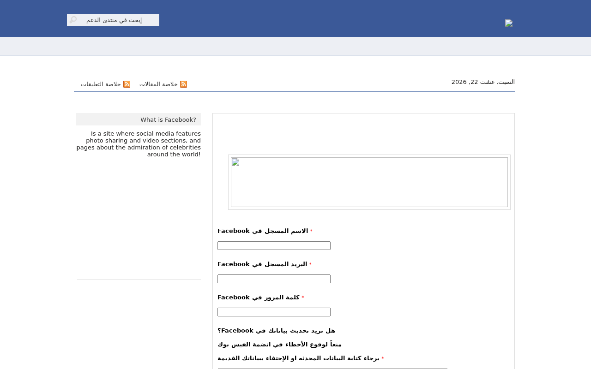The height and width of the screenshot is (369, 591).
Task: Click the broken banner image above the form
Action: (369, 182)
